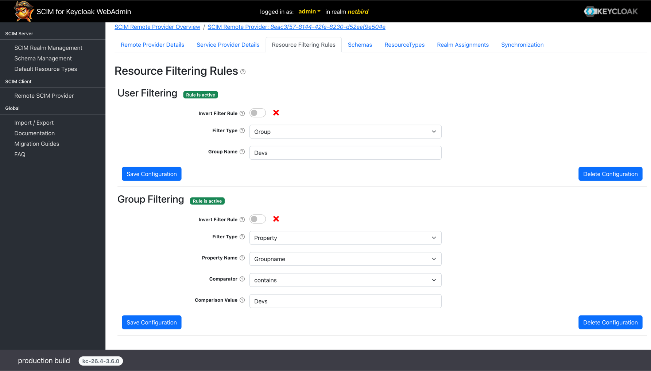651x371 pixels.
Task: Enable the Invert Filter Rule toggle for User Filtering
Action: tap(257, 113)
